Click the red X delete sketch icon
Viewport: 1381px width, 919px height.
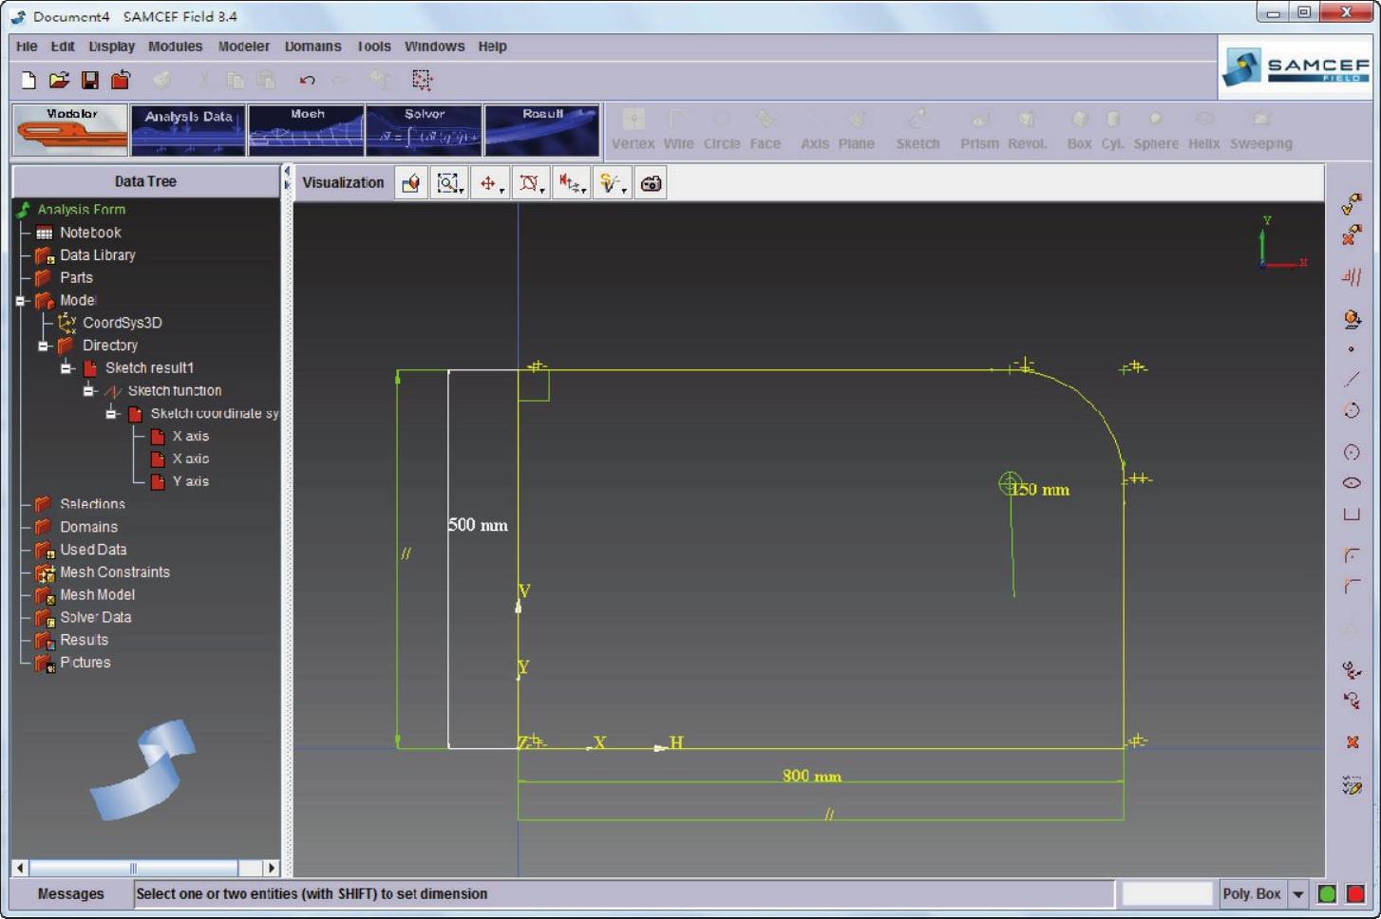[x=1352, y=742]
